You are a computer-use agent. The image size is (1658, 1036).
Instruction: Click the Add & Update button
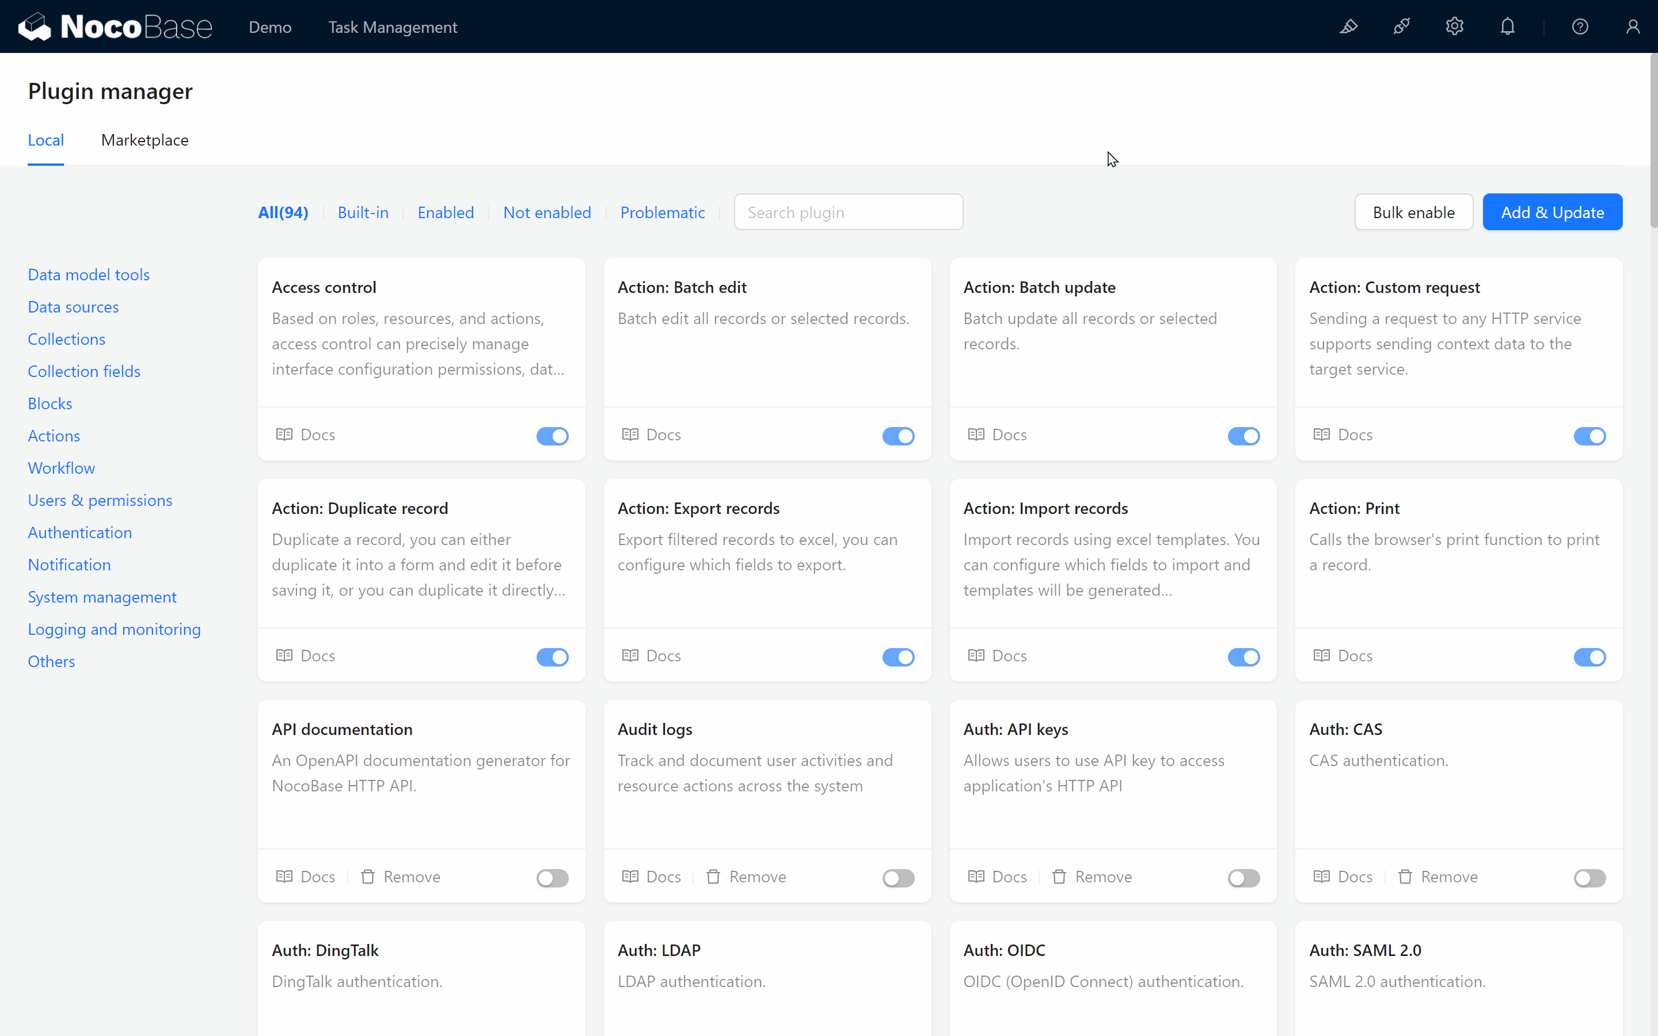[1553, 212]
